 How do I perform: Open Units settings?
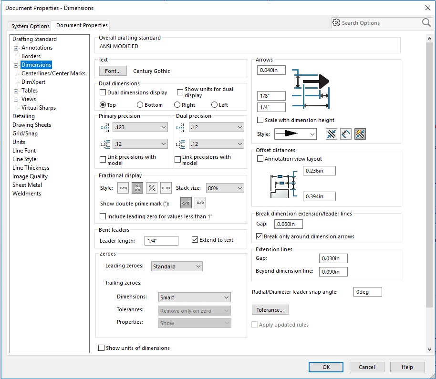click(19, 142)
